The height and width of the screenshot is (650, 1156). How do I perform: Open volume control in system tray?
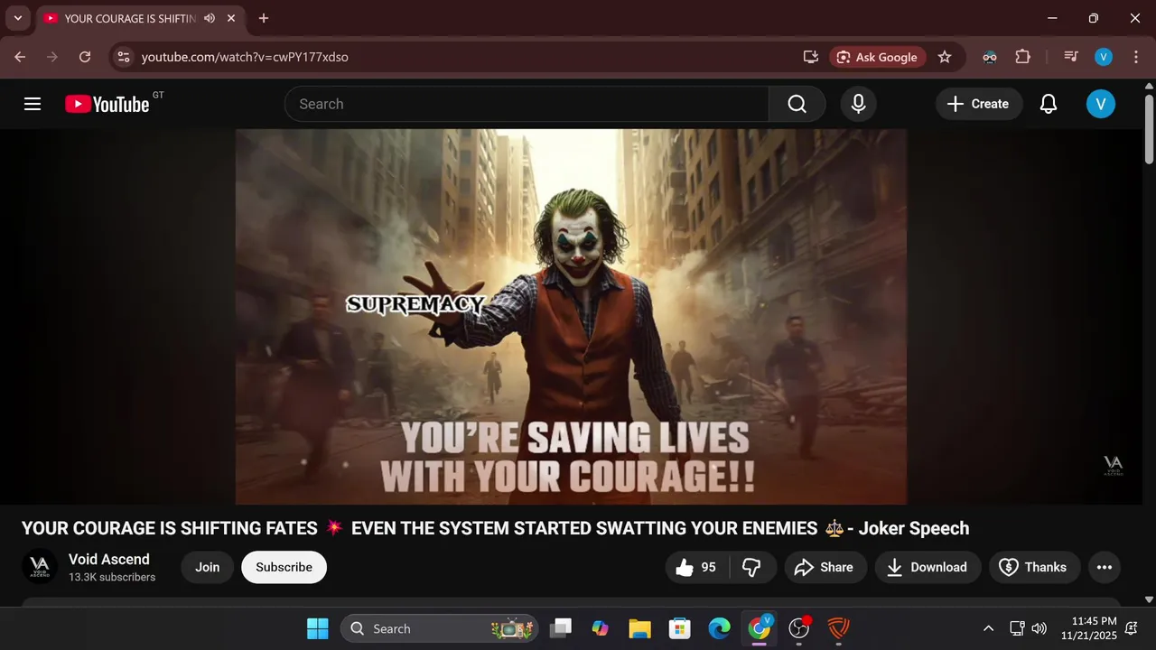1039,628
